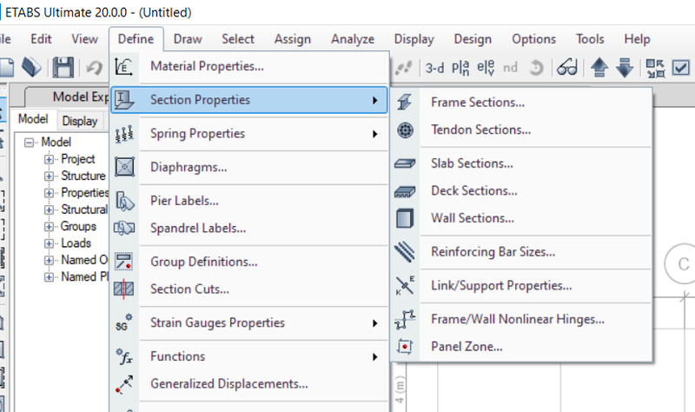Expand the Loads tree node
The width and height of the screenshot is (695, 412).
coord(49,243)
